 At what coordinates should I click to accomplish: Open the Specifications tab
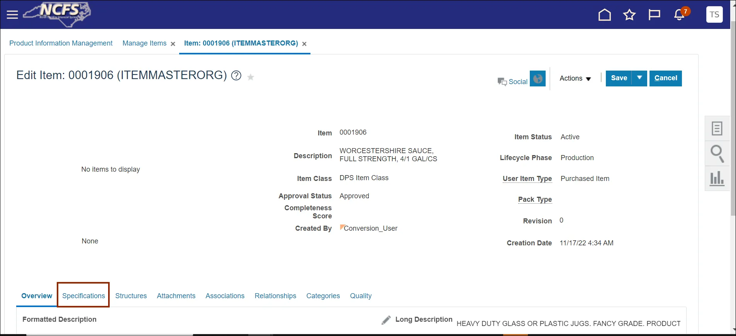click(x=83, y=296)
